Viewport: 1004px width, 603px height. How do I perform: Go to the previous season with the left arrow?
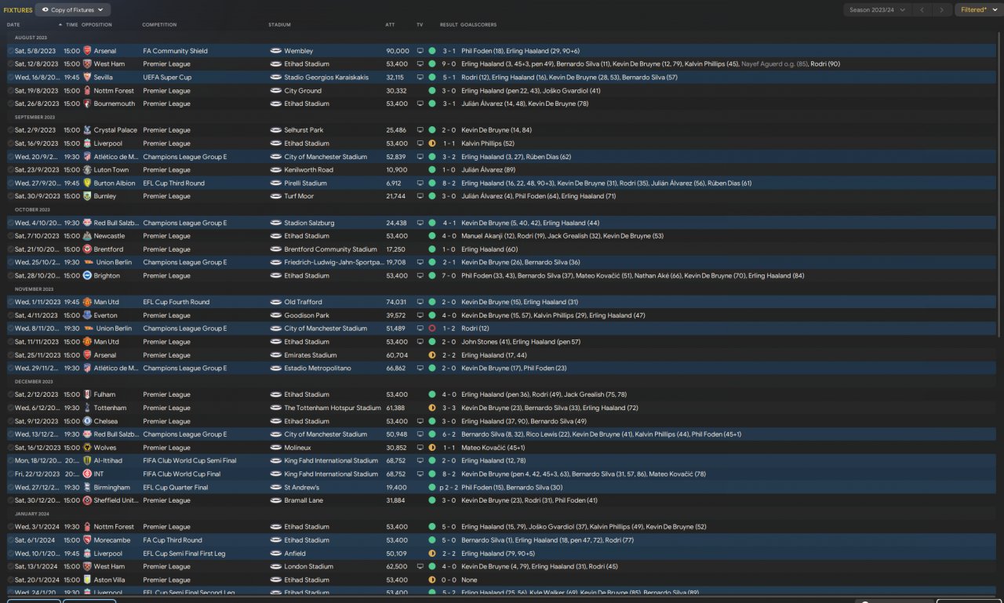click(x=922, y=10)
